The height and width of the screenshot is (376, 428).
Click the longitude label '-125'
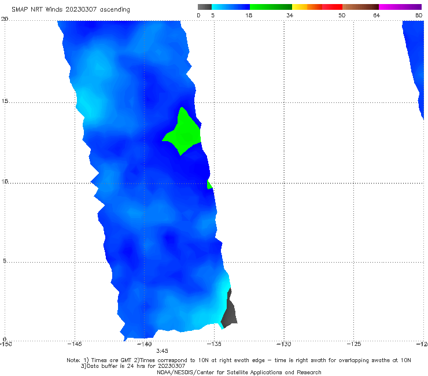click(354, 344)
